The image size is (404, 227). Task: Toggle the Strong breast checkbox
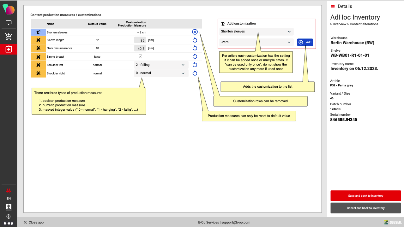pos(141,56)
